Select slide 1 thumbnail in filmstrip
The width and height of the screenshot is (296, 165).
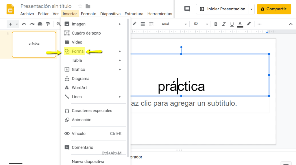[34, 44]
